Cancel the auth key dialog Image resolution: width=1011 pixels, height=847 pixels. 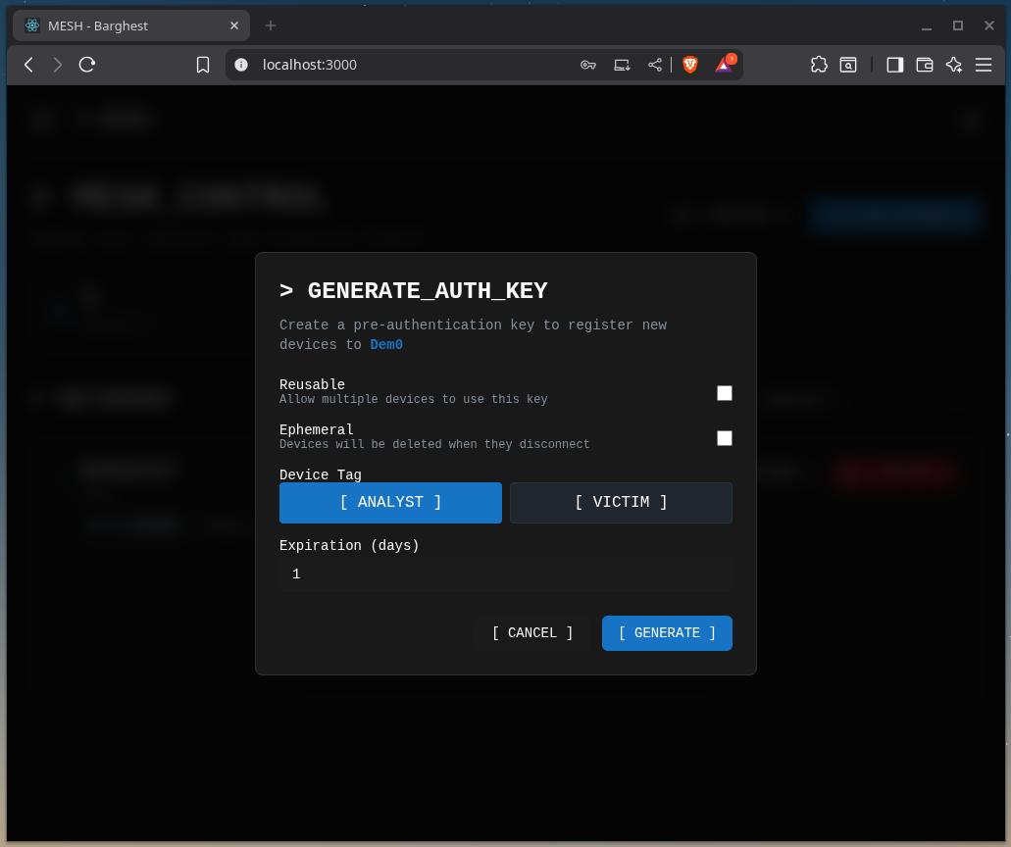click(532, 633)
